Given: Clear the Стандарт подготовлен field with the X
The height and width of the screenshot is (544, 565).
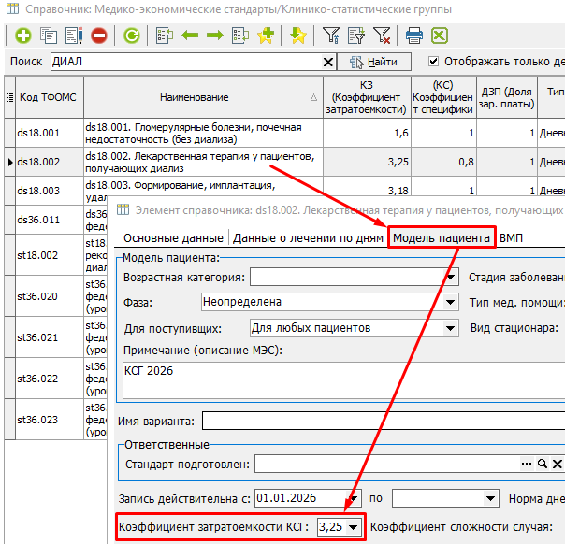Looking at the screenshot, I should 558,464.
